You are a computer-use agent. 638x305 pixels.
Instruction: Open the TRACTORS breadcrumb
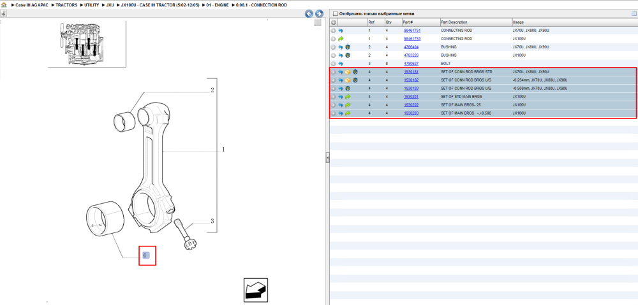coord(66,5)
